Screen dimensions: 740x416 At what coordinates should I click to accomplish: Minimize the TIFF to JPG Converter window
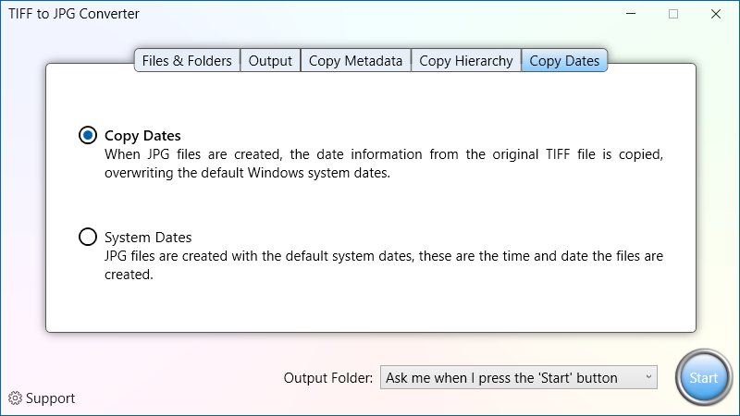coord(631,14)
